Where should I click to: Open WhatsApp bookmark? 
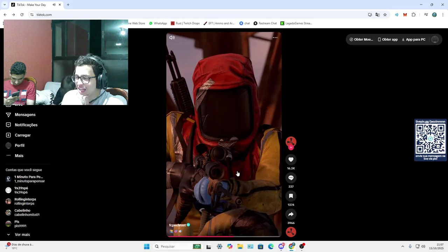point(158,23)
